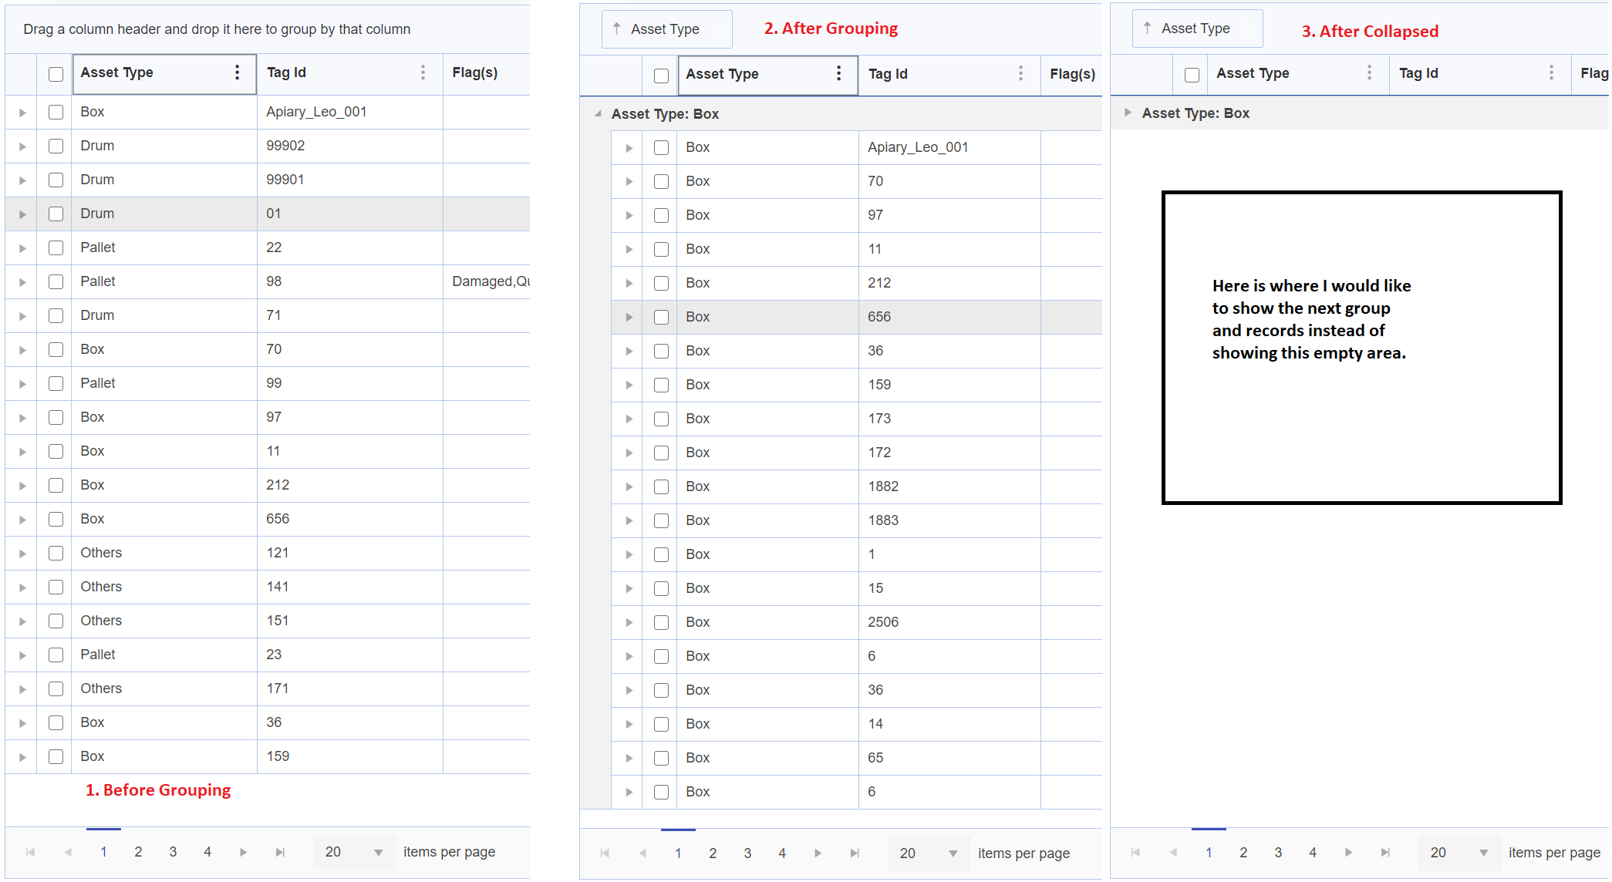Go to next page in middle grid pager
The width and height of the screenshot is (1612, 882).
coord(818,853)
